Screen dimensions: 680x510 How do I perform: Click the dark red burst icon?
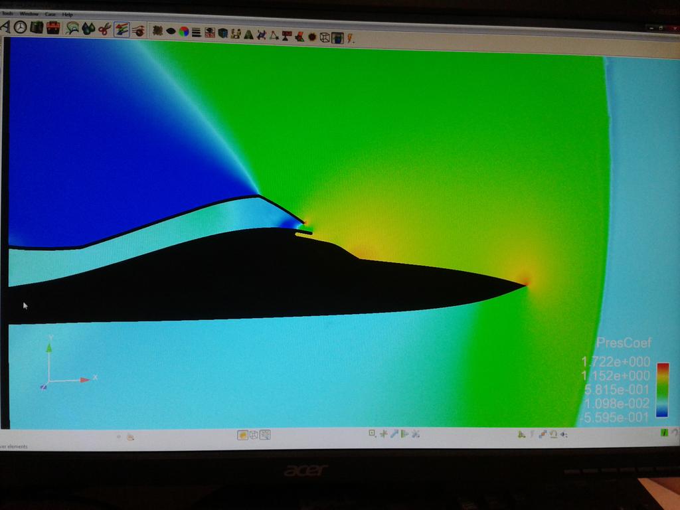[312, 37]
